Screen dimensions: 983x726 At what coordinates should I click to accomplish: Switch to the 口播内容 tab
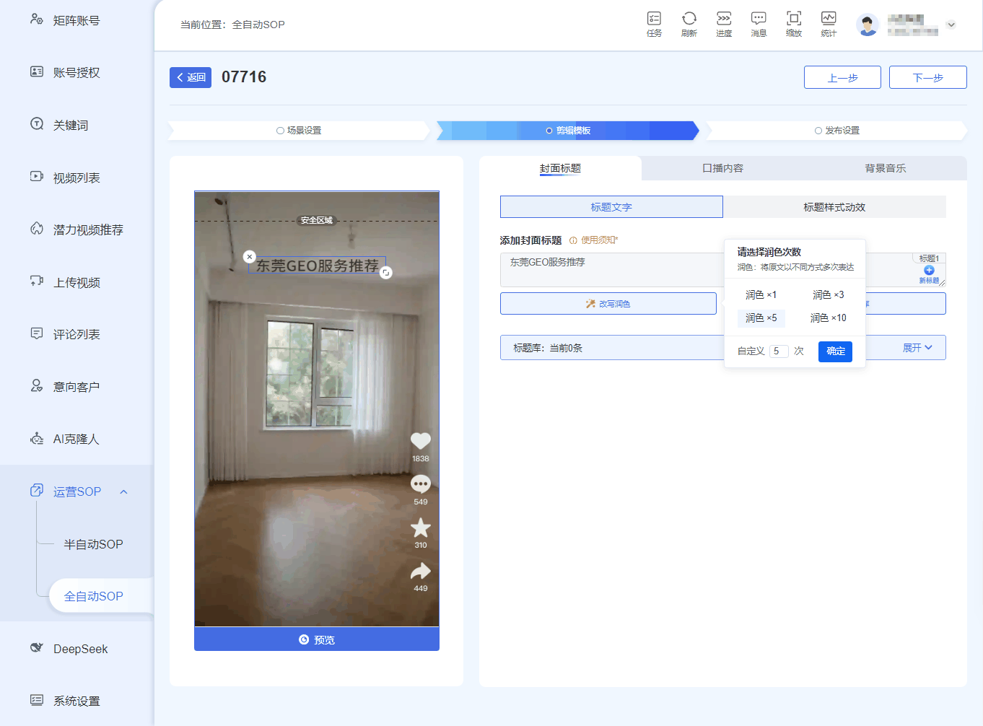pyautogui.click(x=722, y=168)
